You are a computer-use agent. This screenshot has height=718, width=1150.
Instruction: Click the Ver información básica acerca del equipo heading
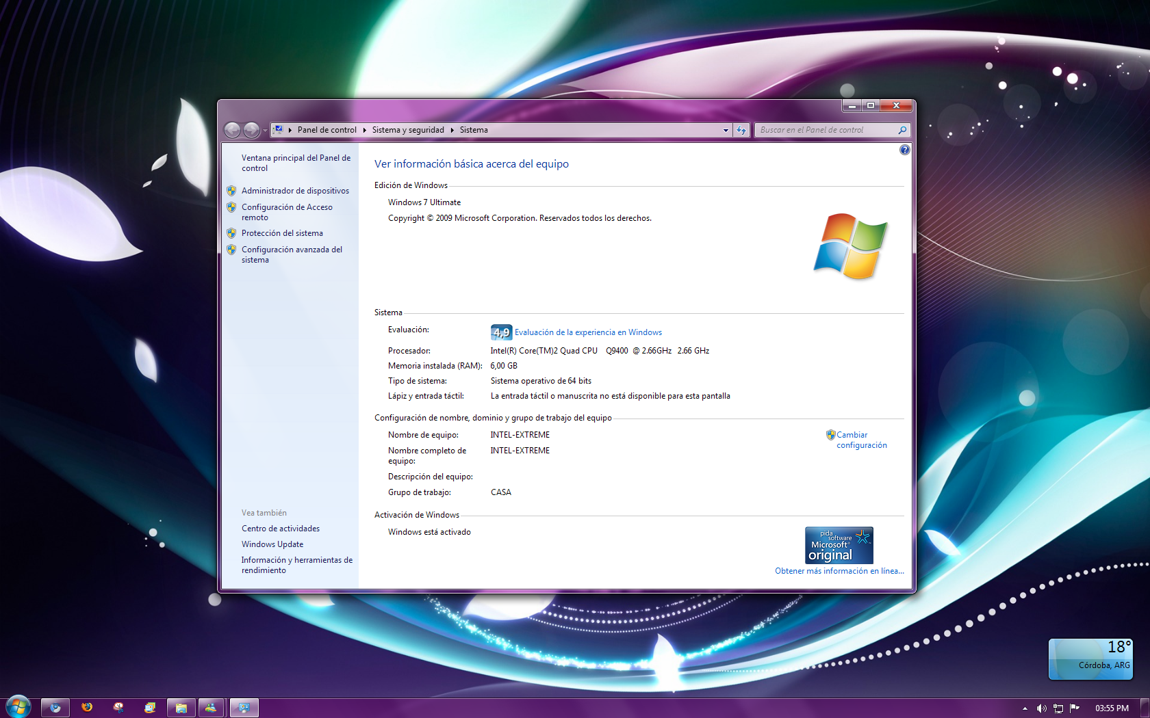click(472, 164)
